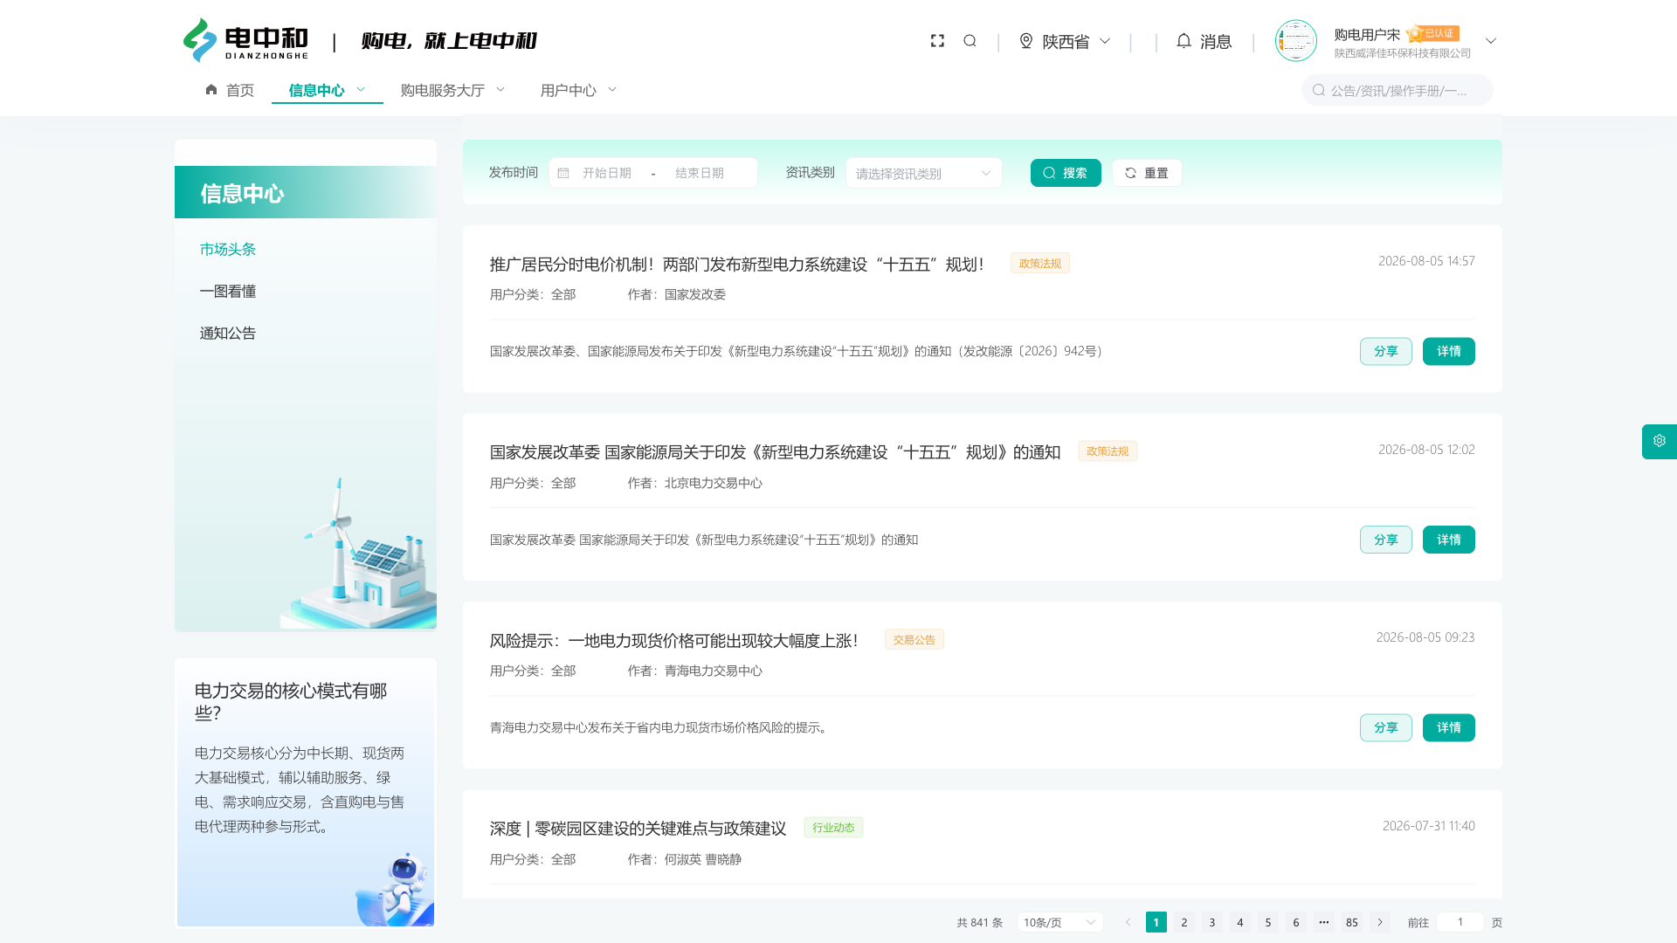This screenshot has width=1677, height=943.
Task: Click the 重置 button
Action: pyautogui.click(x=1147, y=173)
